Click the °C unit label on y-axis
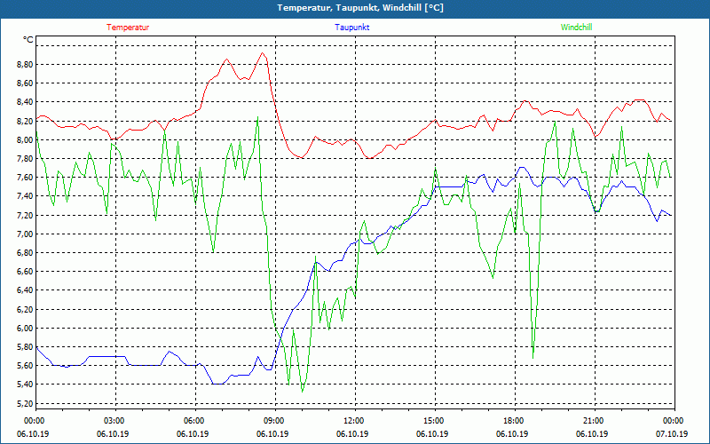The image size is (710, 444). pyautogui.click(x=28, y=40)
